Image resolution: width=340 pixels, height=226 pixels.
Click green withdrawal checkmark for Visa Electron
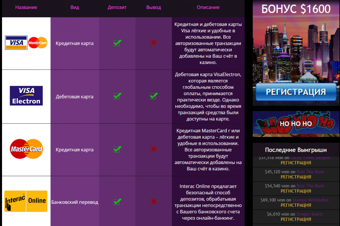pos(153,96)
